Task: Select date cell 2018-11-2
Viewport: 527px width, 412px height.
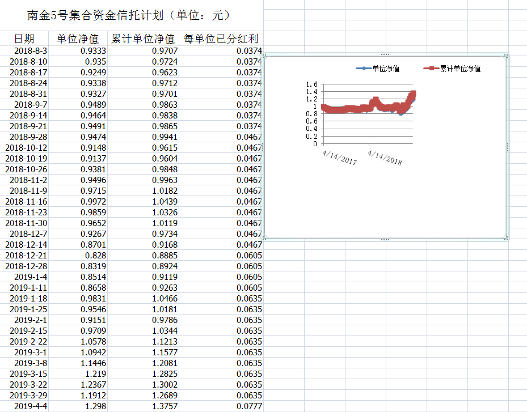Action: pyautogui.click(x=24, y=180)
